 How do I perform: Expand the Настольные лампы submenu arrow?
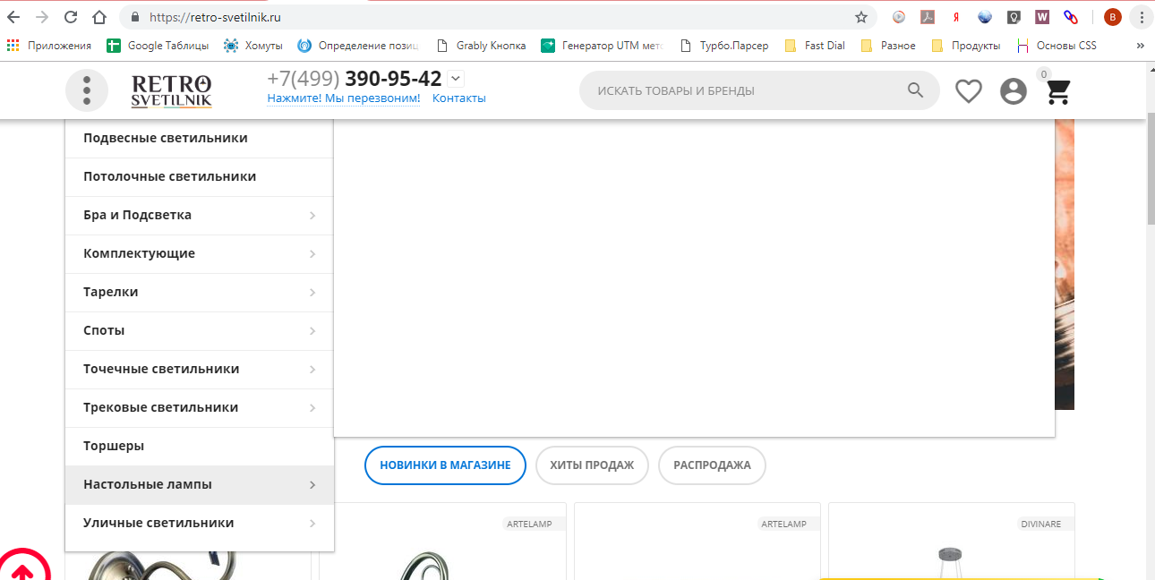[312, 485]
